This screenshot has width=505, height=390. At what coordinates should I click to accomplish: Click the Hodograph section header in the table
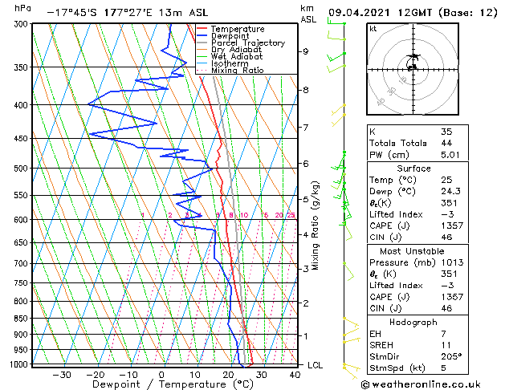point(413,322)
